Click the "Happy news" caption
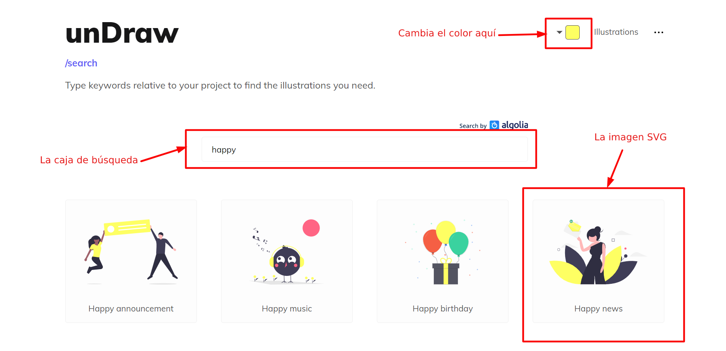Viewport: 726px width, 351px height. tap(598, 309)
